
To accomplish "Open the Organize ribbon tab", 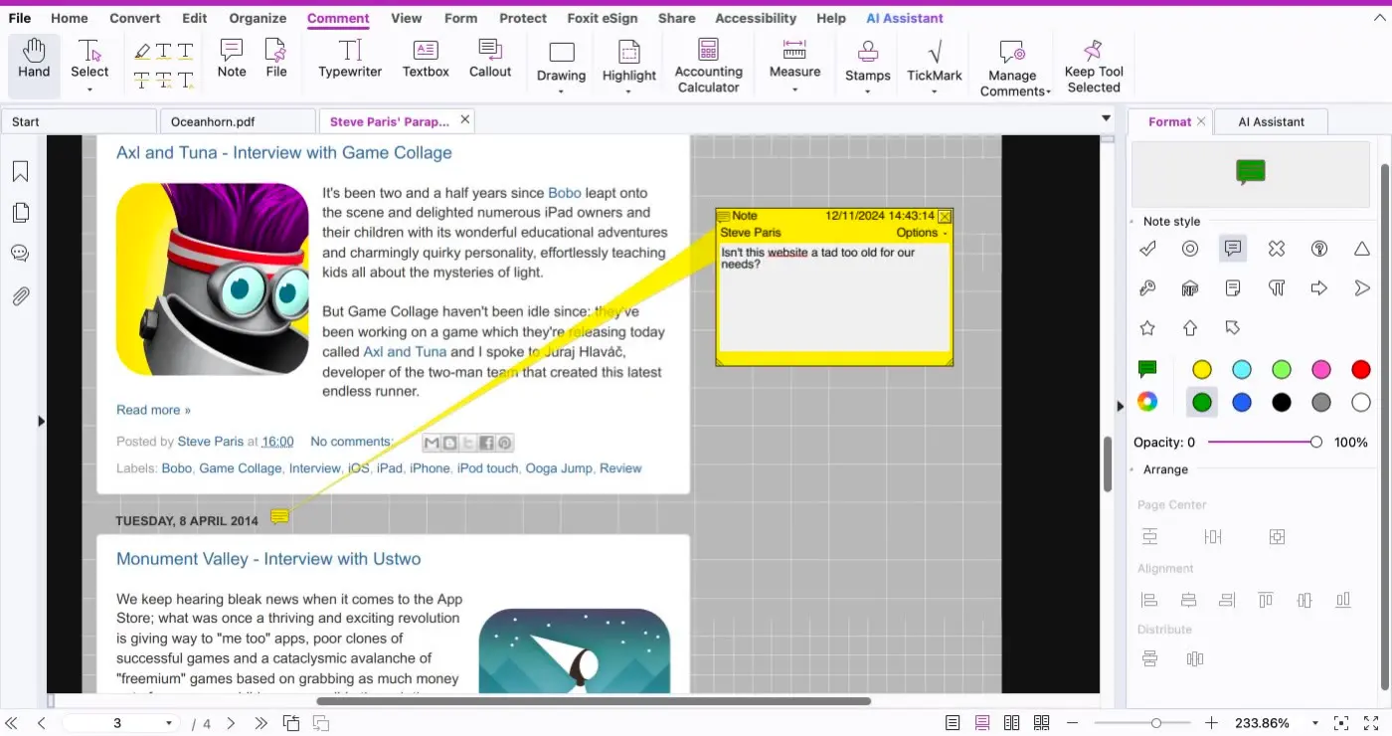I will 258,18.
